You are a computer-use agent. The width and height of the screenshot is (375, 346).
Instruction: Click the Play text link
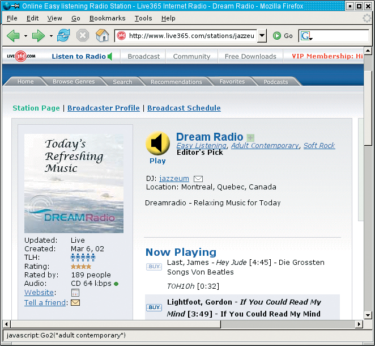tap(157, 161)
